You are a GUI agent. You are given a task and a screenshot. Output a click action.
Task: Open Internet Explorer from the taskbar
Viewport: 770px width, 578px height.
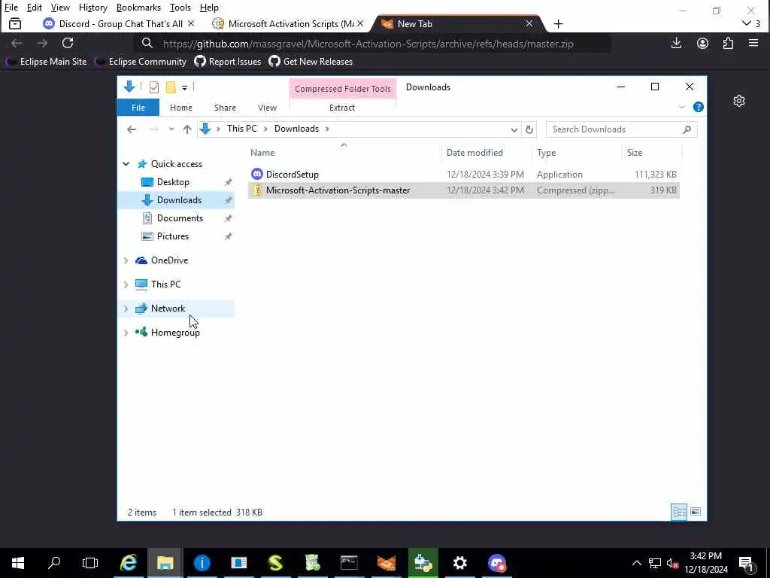click(129, 563)
